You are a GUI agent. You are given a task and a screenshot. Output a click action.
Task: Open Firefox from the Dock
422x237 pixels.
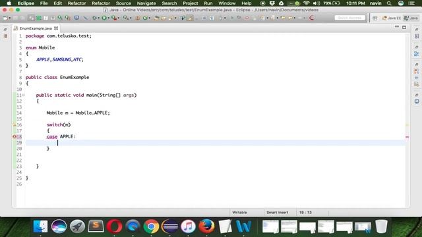point(206,226)
